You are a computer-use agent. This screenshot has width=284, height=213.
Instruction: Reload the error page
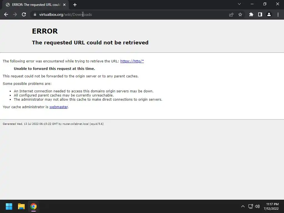(x=24, y=14)
